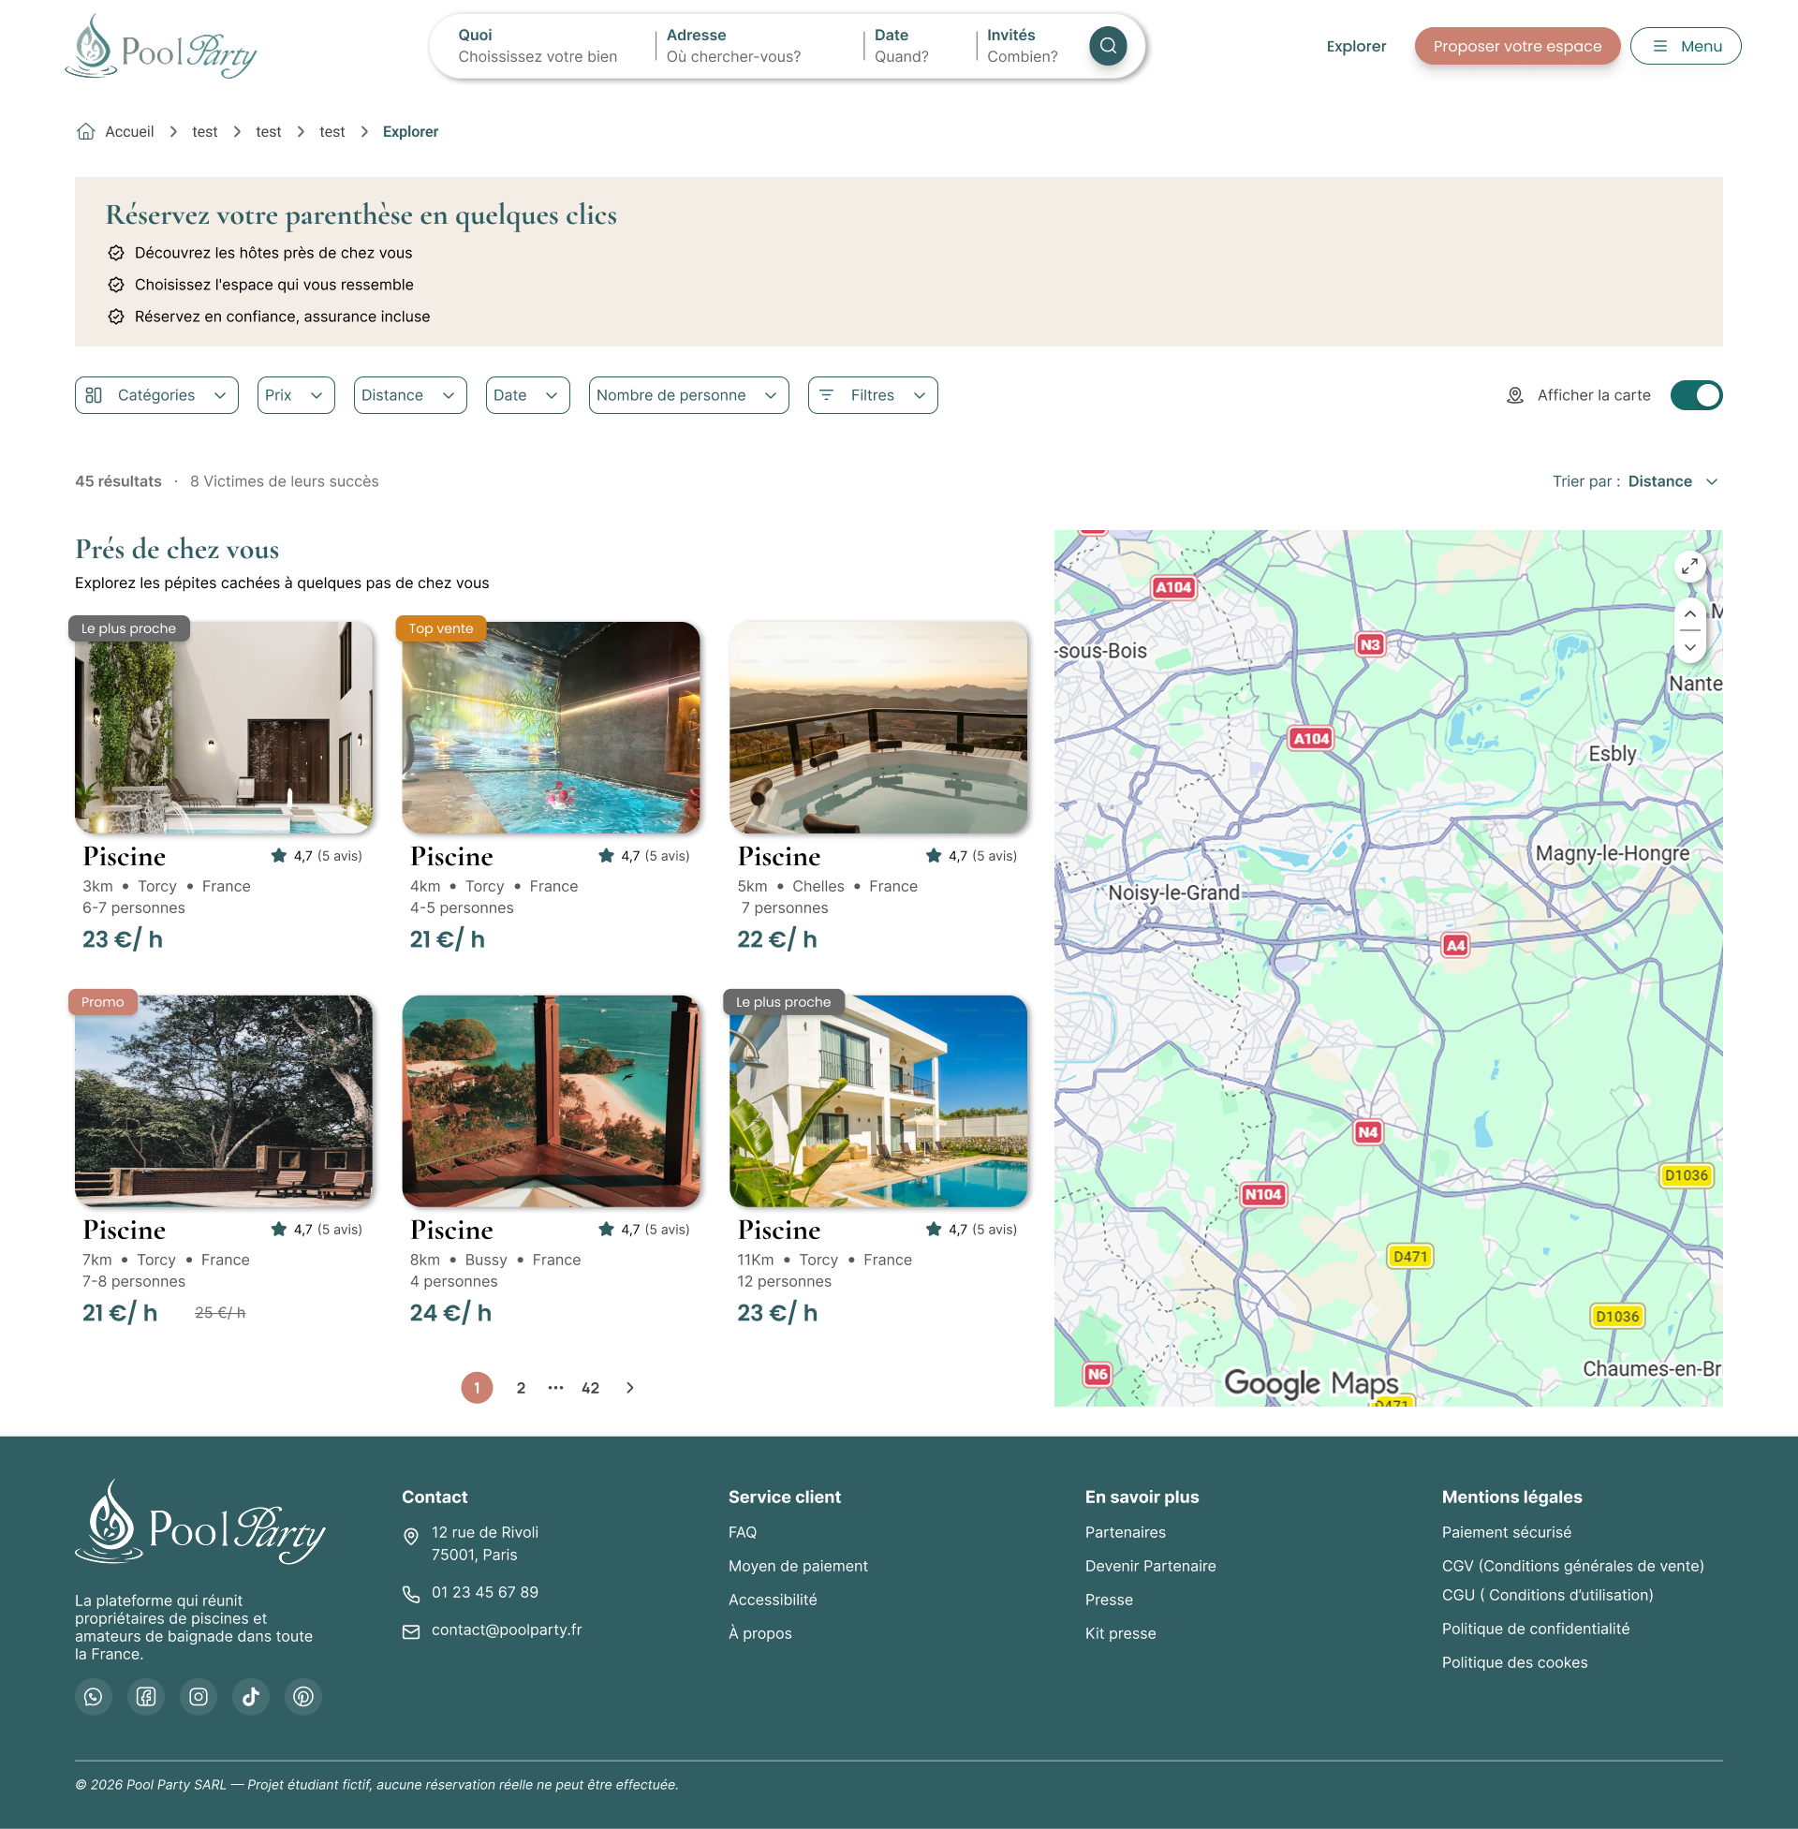Expand the Filtres dropdown

coord(873,394)
